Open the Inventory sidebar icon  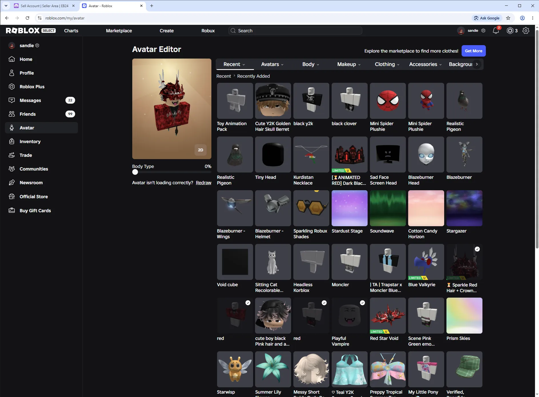[12, 141]
